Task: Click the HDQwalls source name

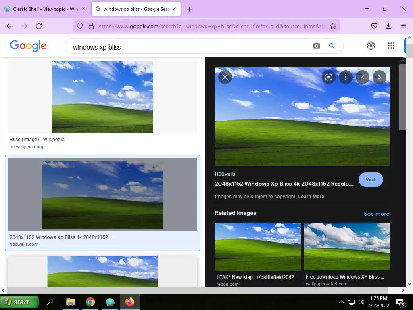Action: pyautogui.click(x=225, y=174)
